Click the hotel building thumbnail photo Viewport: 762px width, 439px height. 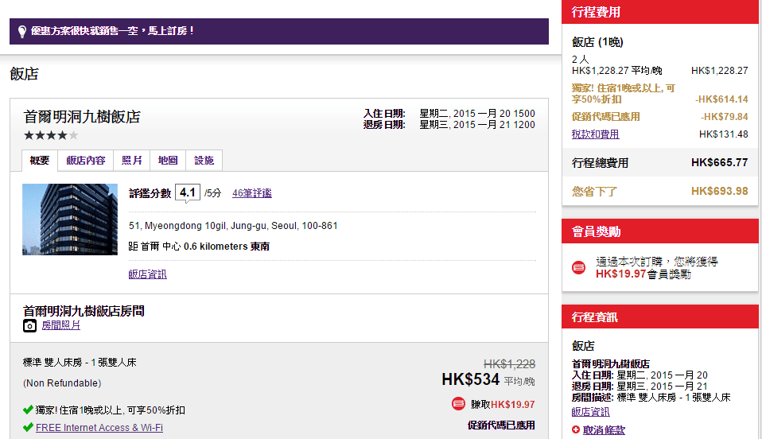[59, 219]
